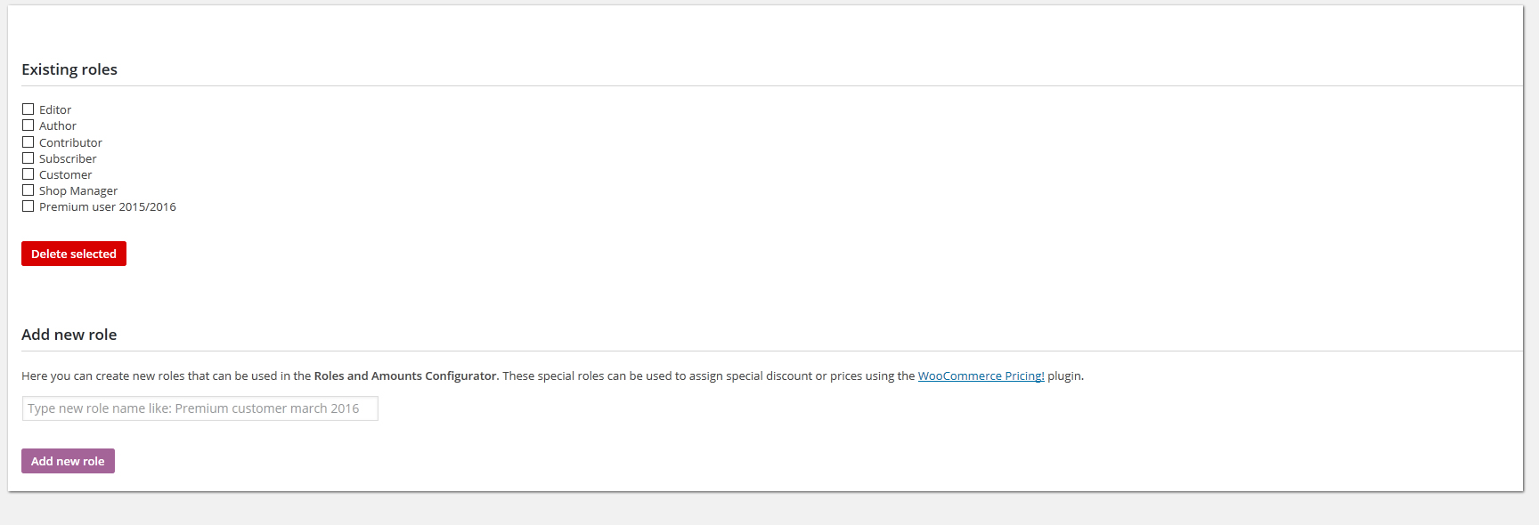1539x525 pixels.
Task: Enable the Contributor role checkbox
Action: (28, 142)
